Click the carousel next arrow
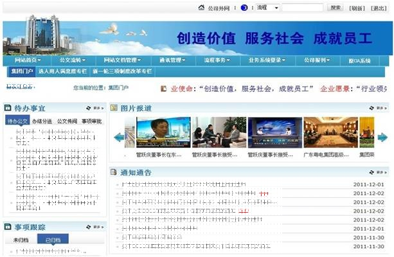Image resolution: width=394 pixels, height=257 pixels. pos(382,137)
